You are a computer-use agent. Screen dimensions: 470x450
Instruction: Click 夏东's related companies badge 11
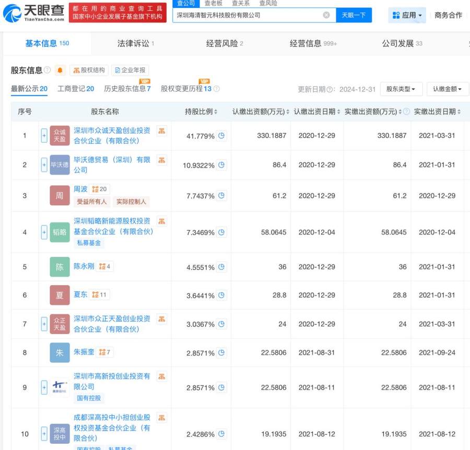click(x=100, y=295)
